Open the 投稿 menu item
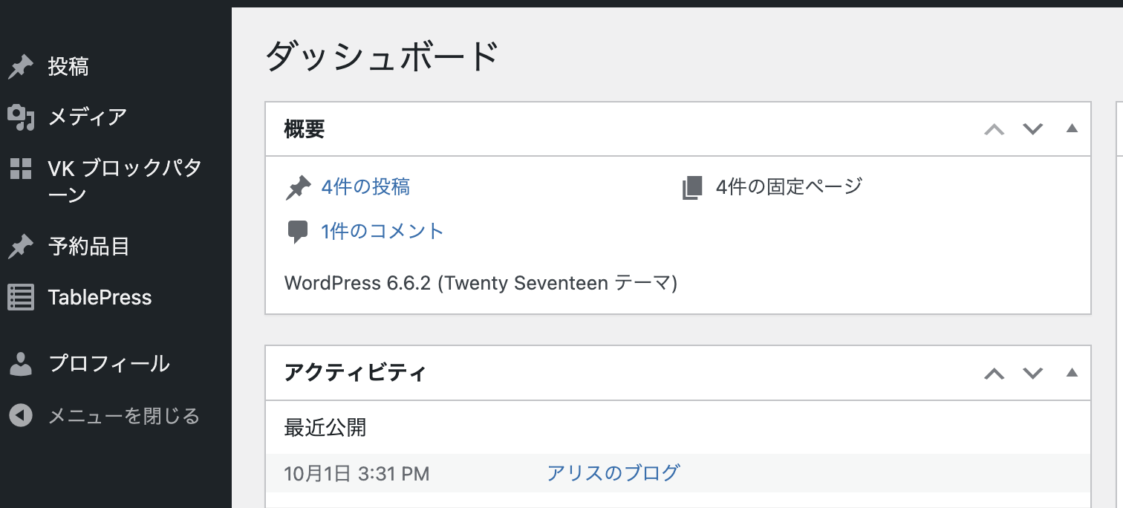The width and height of the screenshot is (1123, 508). click(x=68, y=68)
